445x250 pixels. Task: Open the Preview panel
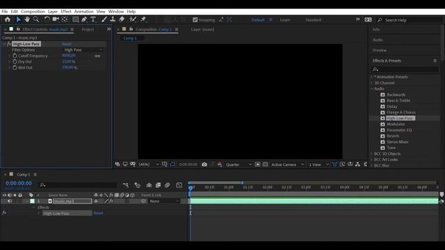[380, 50]
